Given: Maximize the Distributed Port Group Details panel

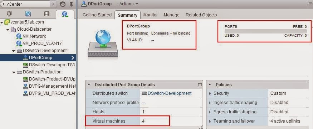Looking at the screenshot, I should tap(200, 85).
